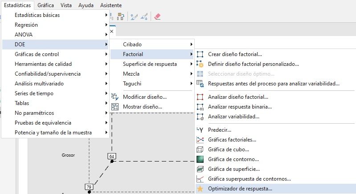Click the brush with down arrow icon
This screenshot has height=194, width=356.
click(x=144, y=16)
